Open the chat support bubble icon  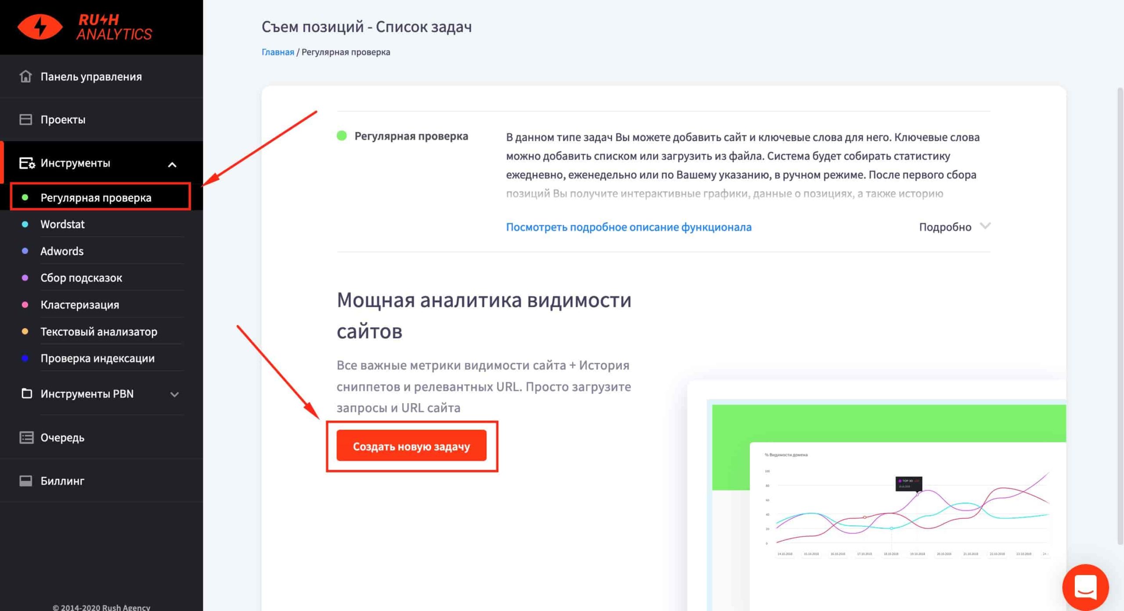click(x=1085, y=587)
